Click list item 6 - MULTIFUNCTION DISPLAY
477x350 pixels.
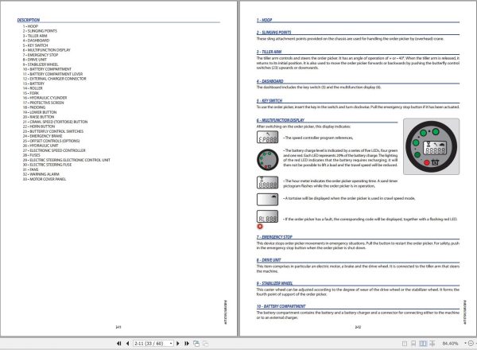point(47,50)
